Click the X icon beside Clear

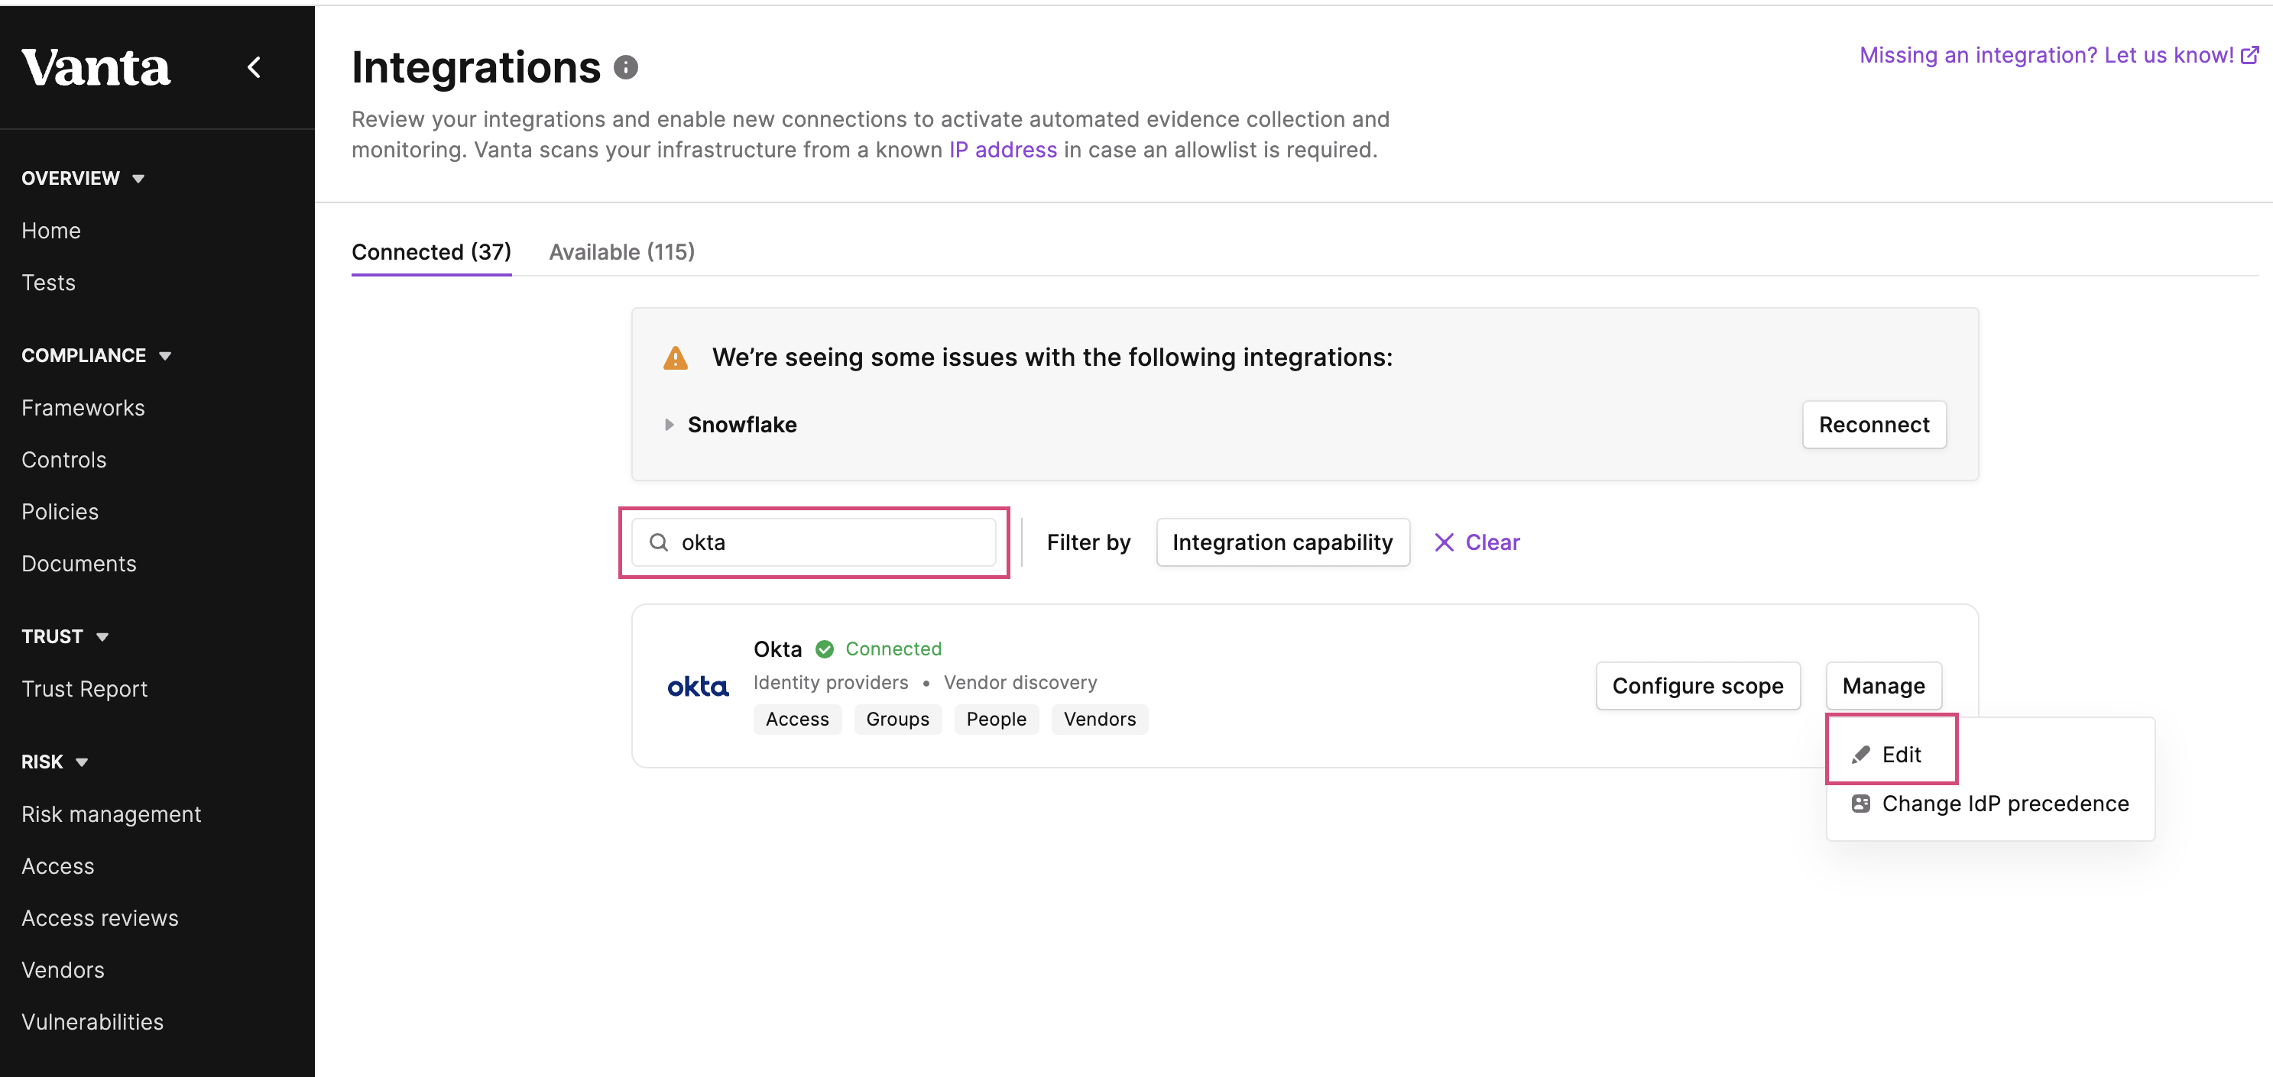click(x=1444, y=542)
